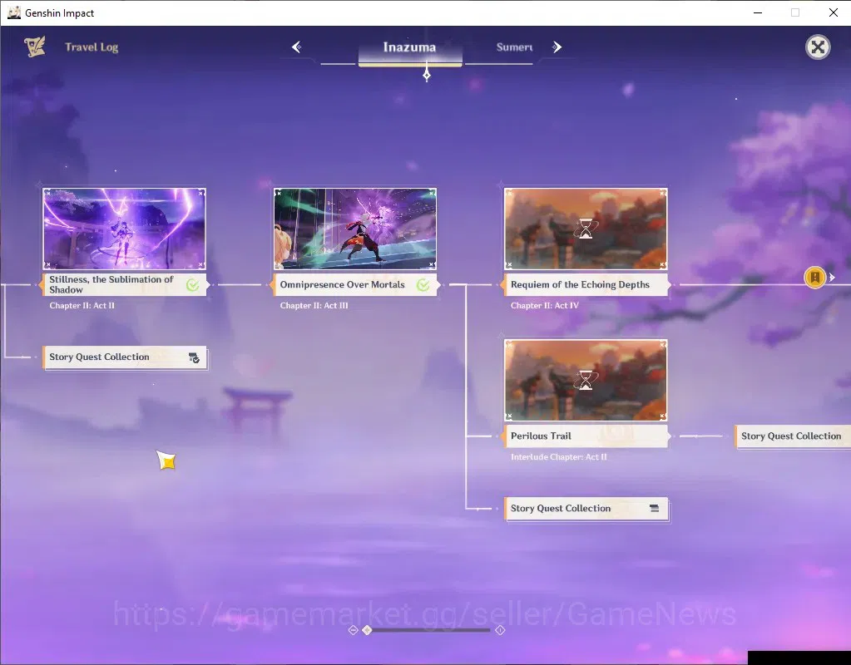Image resolution: width=851 pixels, height=665 pixels.
Task: Click right end marker of timeline slider
Action: tap(501, 630)
